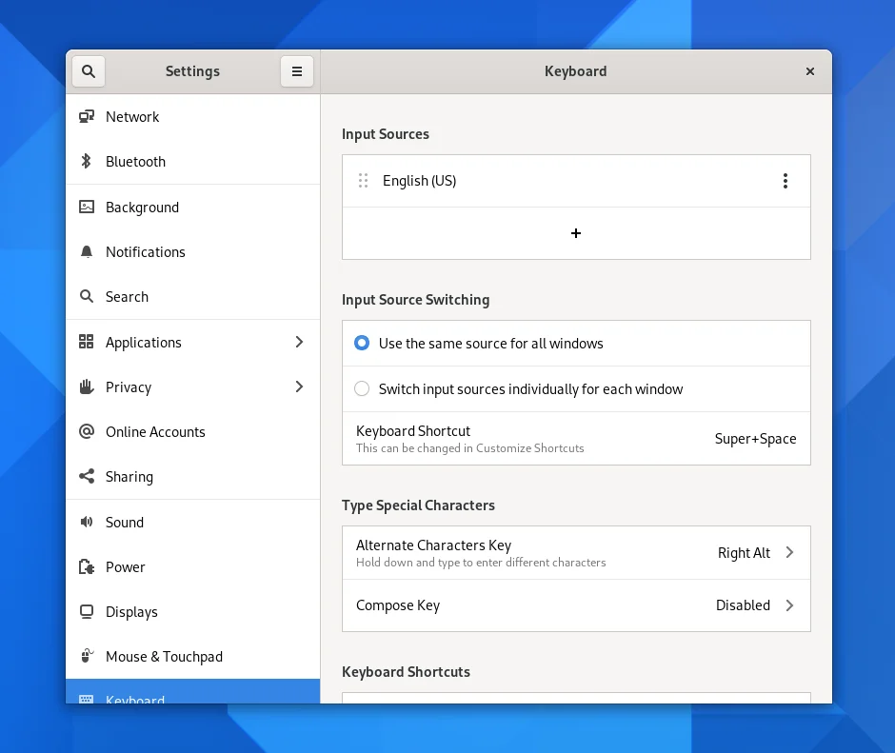Open Mouse & Touchpad settings
This screenshot has height=753, width=895.
164,657
